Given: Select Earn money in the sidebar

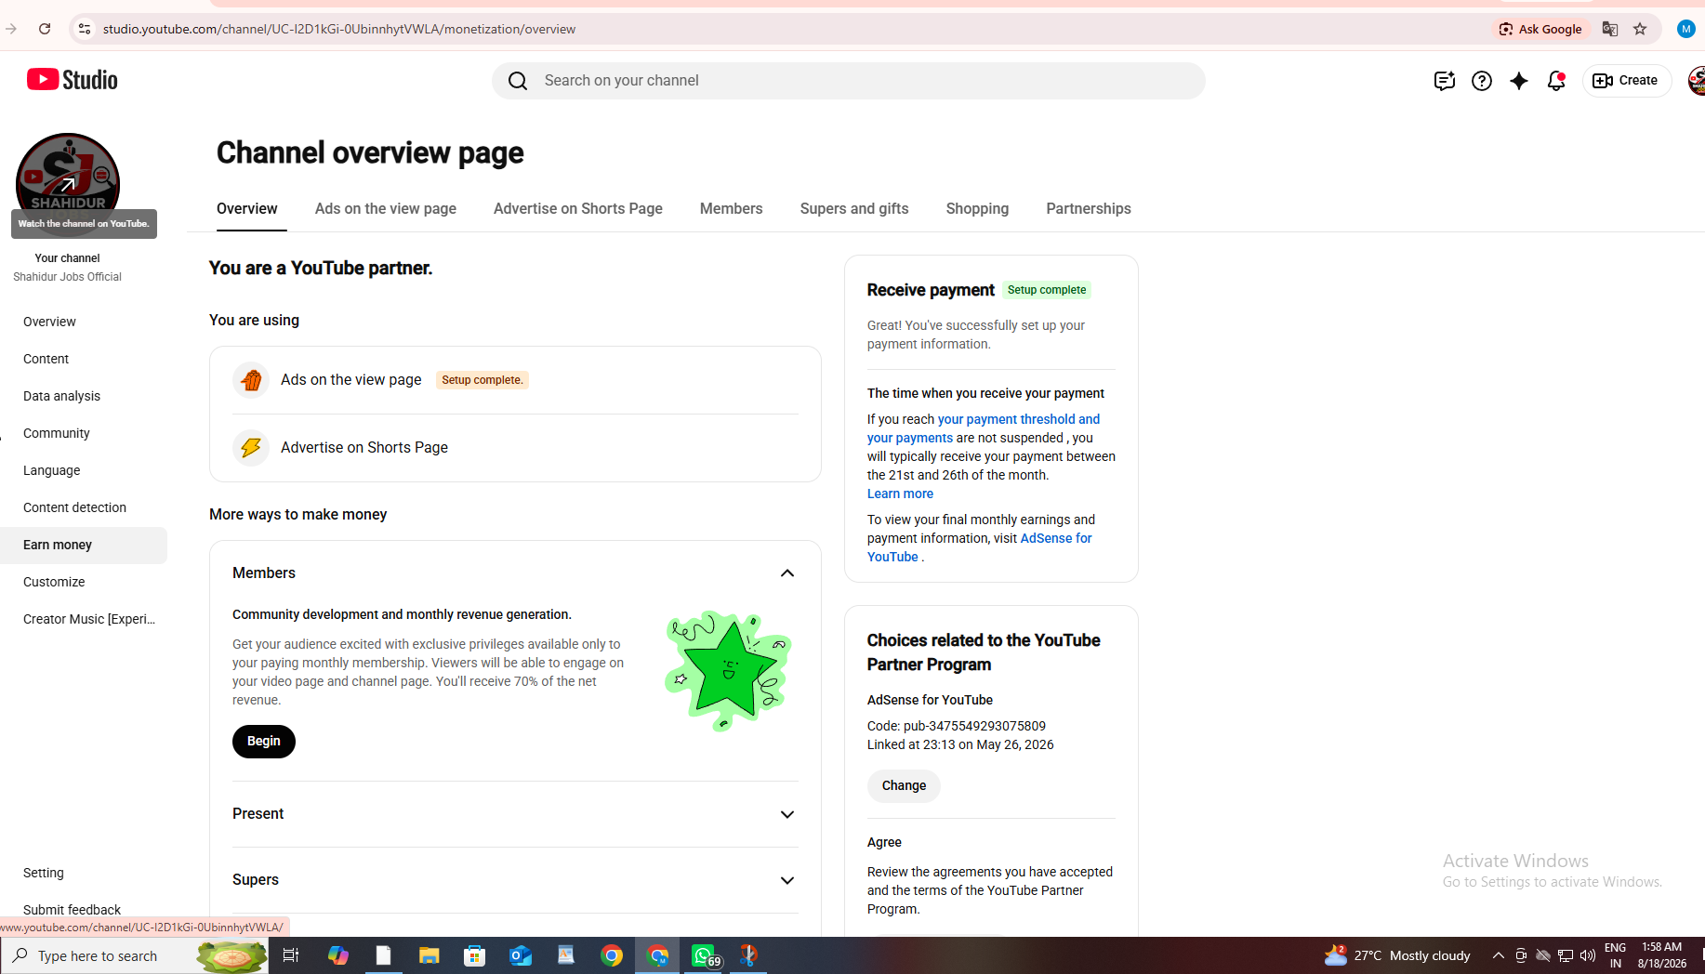Looking at the screenshot, I should [x=84, y=546].
